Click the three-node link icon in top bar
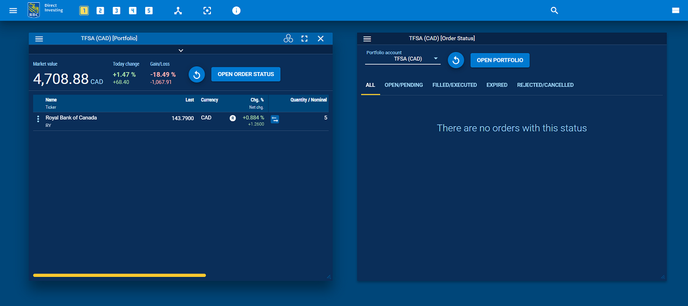 (178, 10)
